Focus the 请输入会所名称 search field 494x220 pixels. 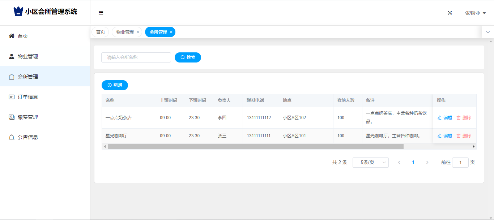pos(136,57)
